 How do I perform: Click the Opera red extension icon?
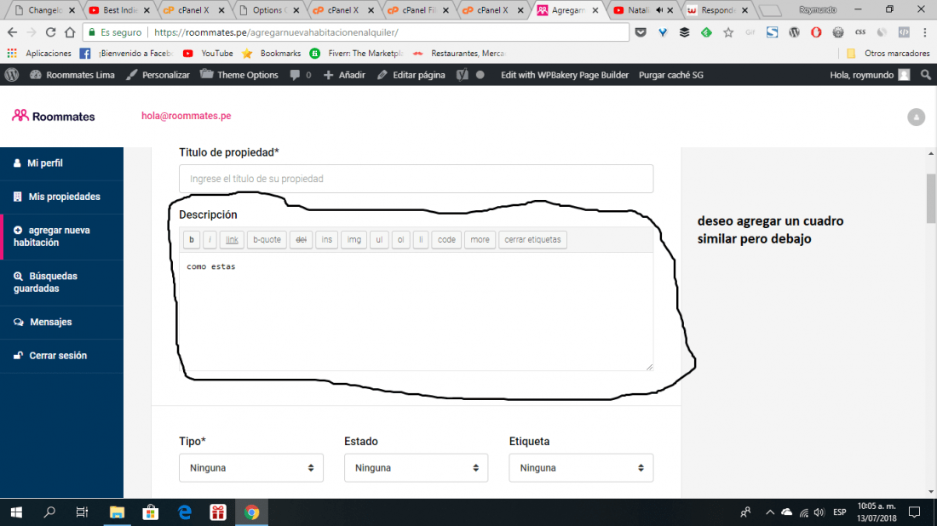pyautogui.click(x=816, y=32)
